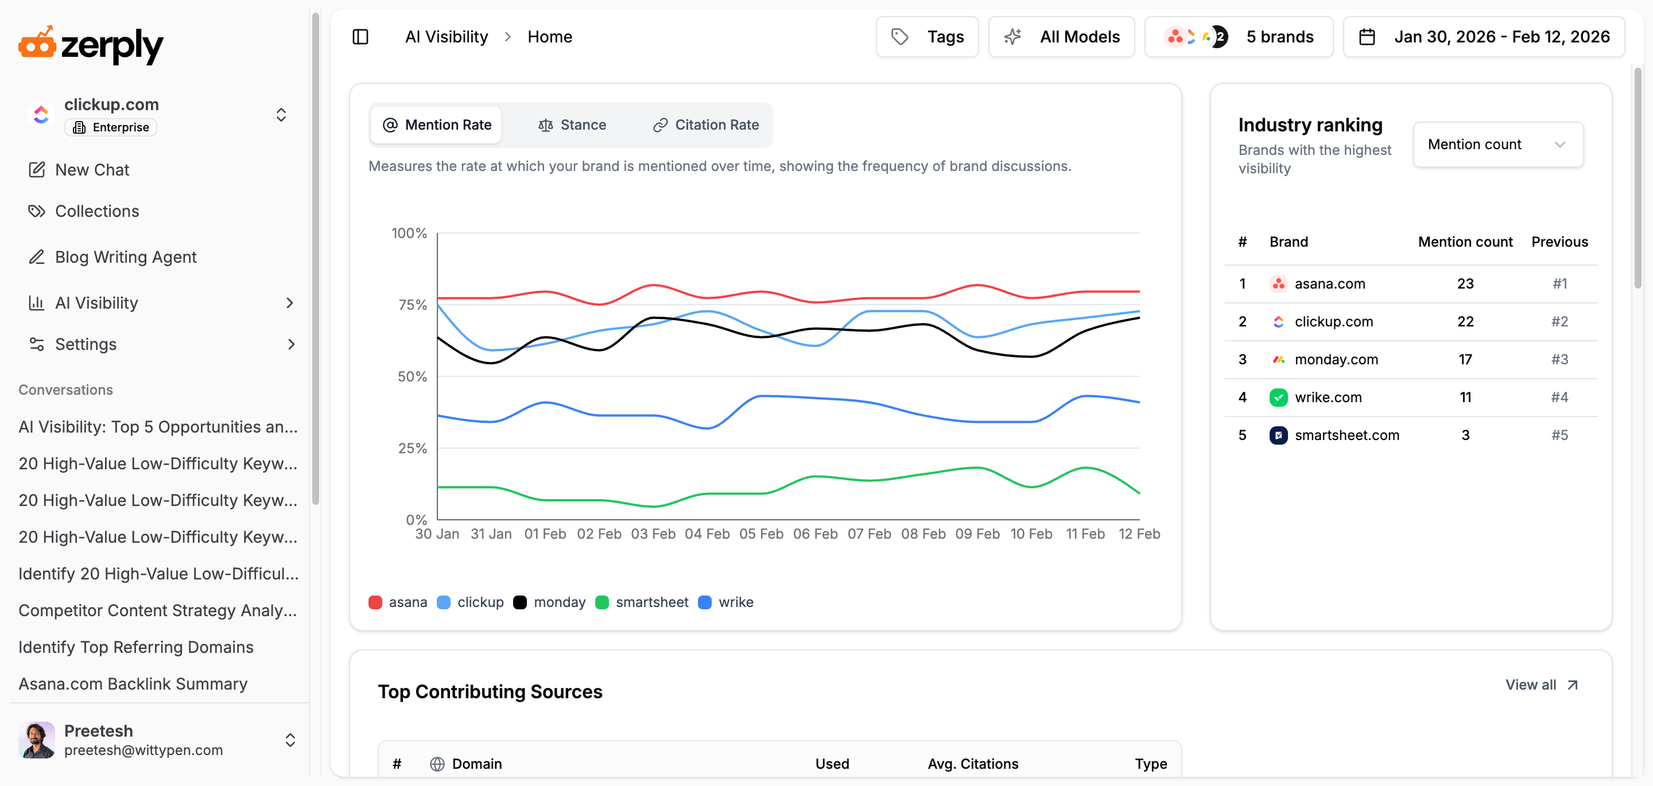Toggle the wrike legend series

725,602
